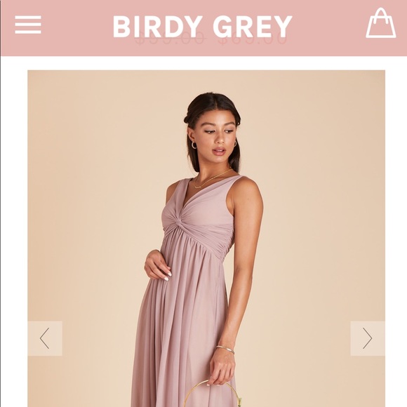The image size is (407, 407).
Task: View cart using the handbag icon
Action: 381,23
